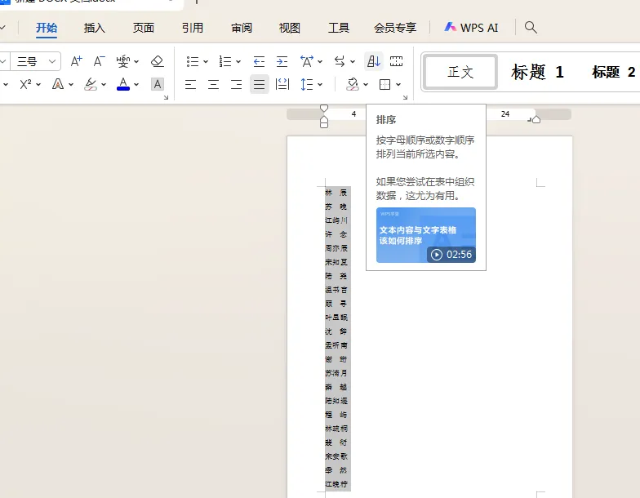640x498 pixels.
Task: Open the 页面 tab
Action: coord(144,28)
